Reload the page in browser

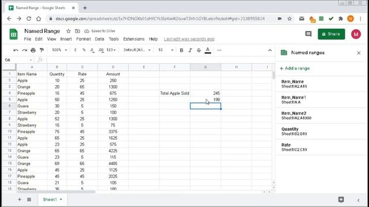tap(29, 18)
